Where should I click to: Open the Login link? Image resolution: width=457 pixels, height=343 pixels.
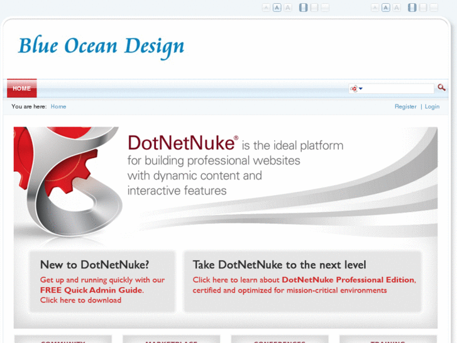(x=432, y=106)
